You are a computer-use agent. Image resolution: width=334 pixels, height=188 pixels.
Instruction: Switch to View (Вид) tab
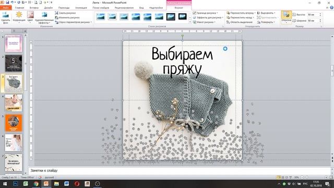tap(141, 8)
